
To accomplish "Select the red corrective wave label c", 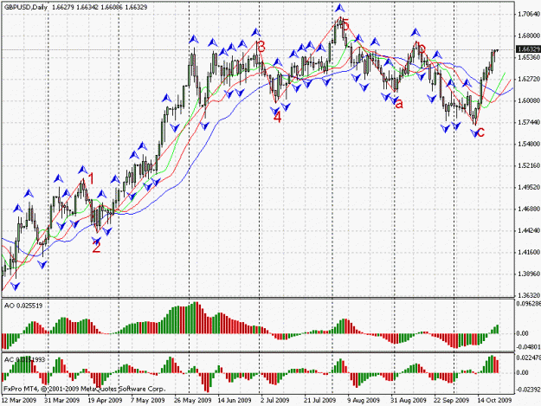I will 480,132.
